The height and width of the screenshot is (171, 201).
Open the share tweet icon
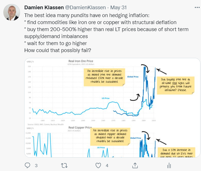(x=135, y=165)
